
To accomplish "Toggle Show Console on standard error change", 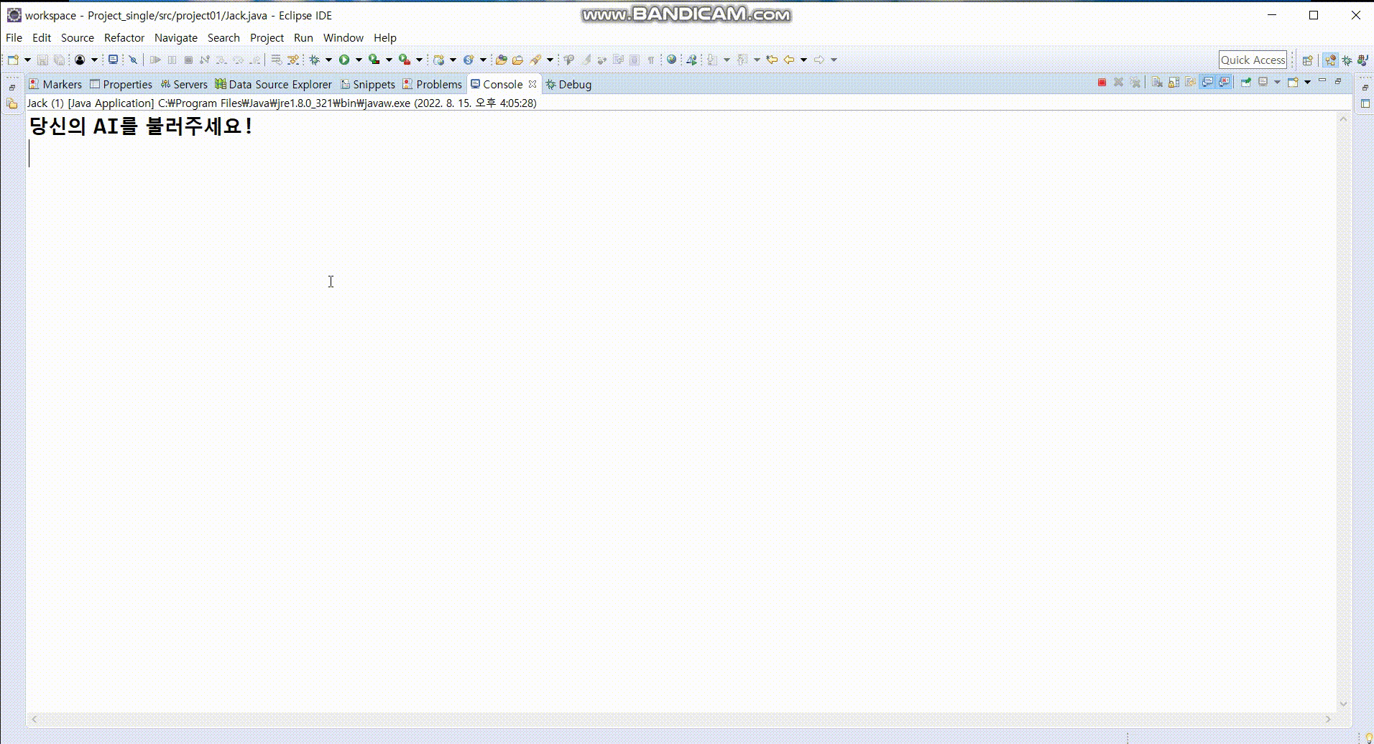I will (x=1224, y=83).
